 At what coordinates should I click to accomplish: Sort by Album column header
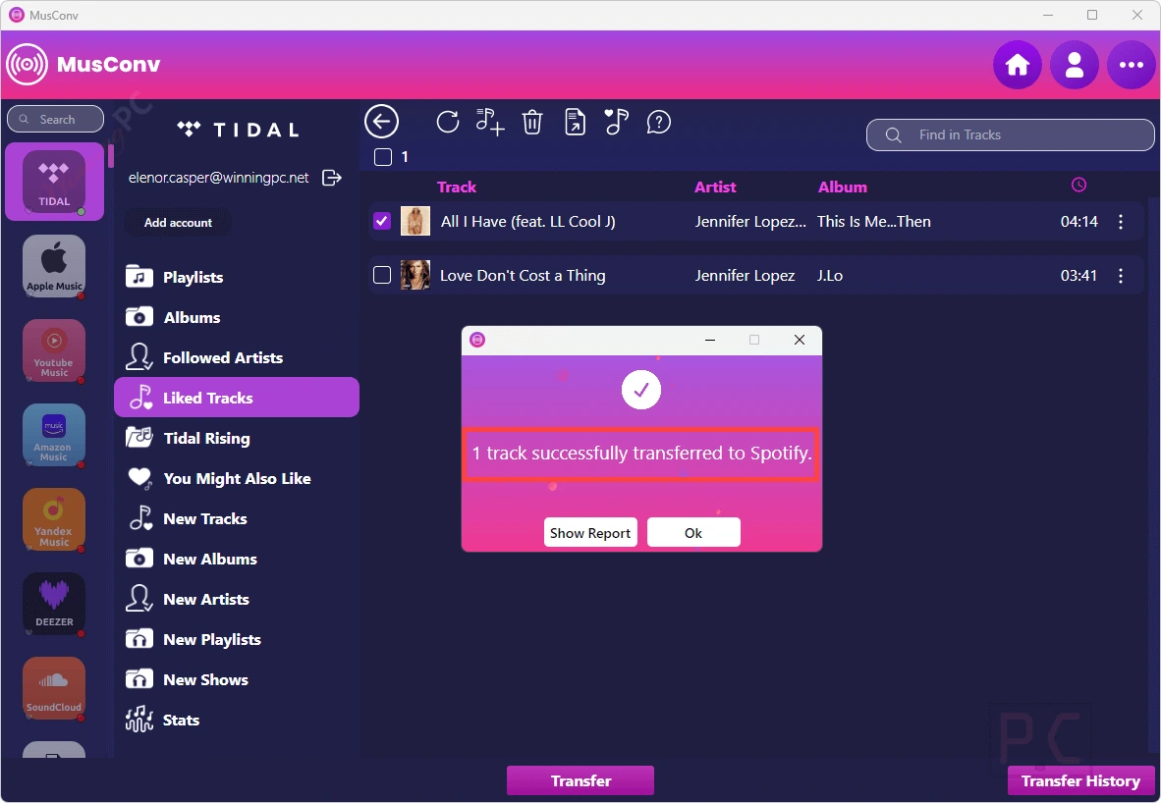tap(843, 187)
